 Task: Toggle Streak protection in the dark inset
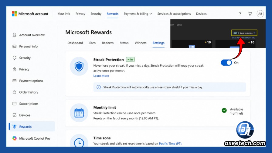236,33
